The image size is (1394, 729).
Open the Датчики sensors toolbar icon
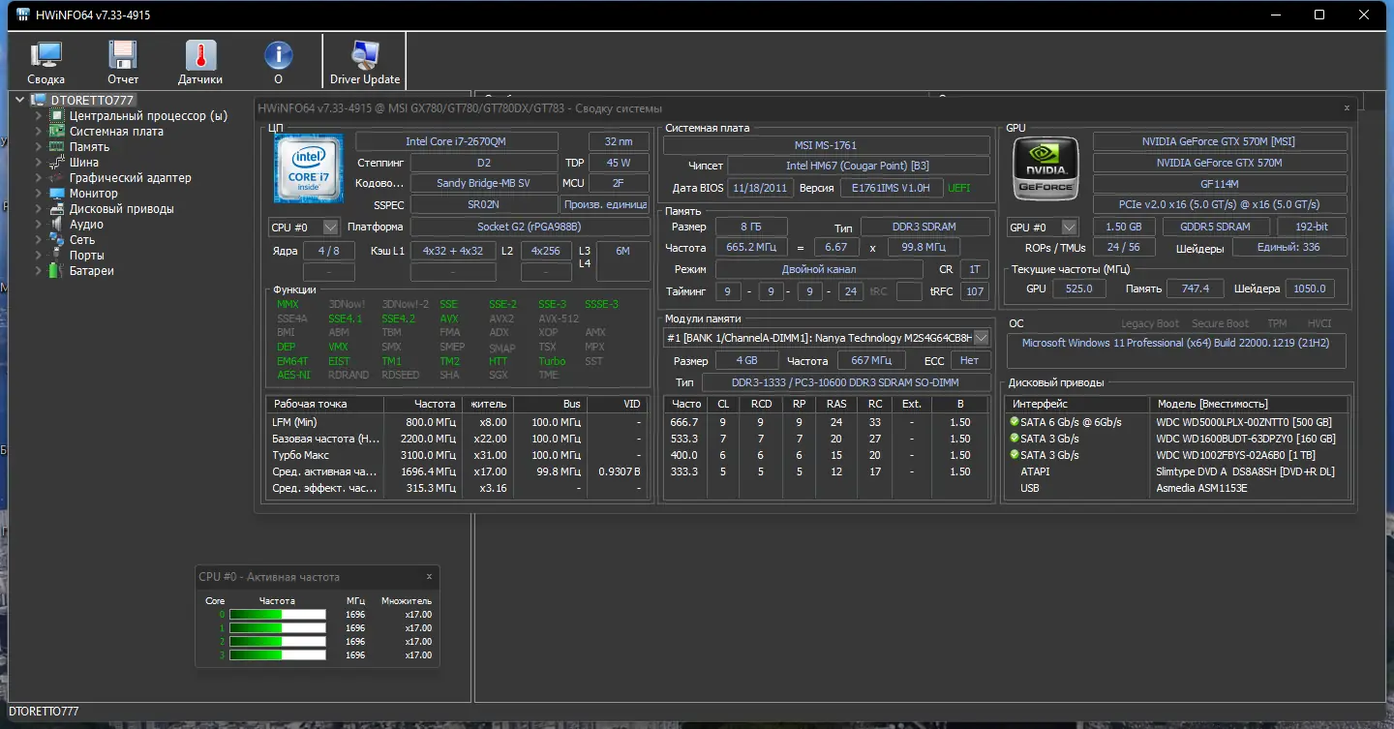[x=200, y=62]
